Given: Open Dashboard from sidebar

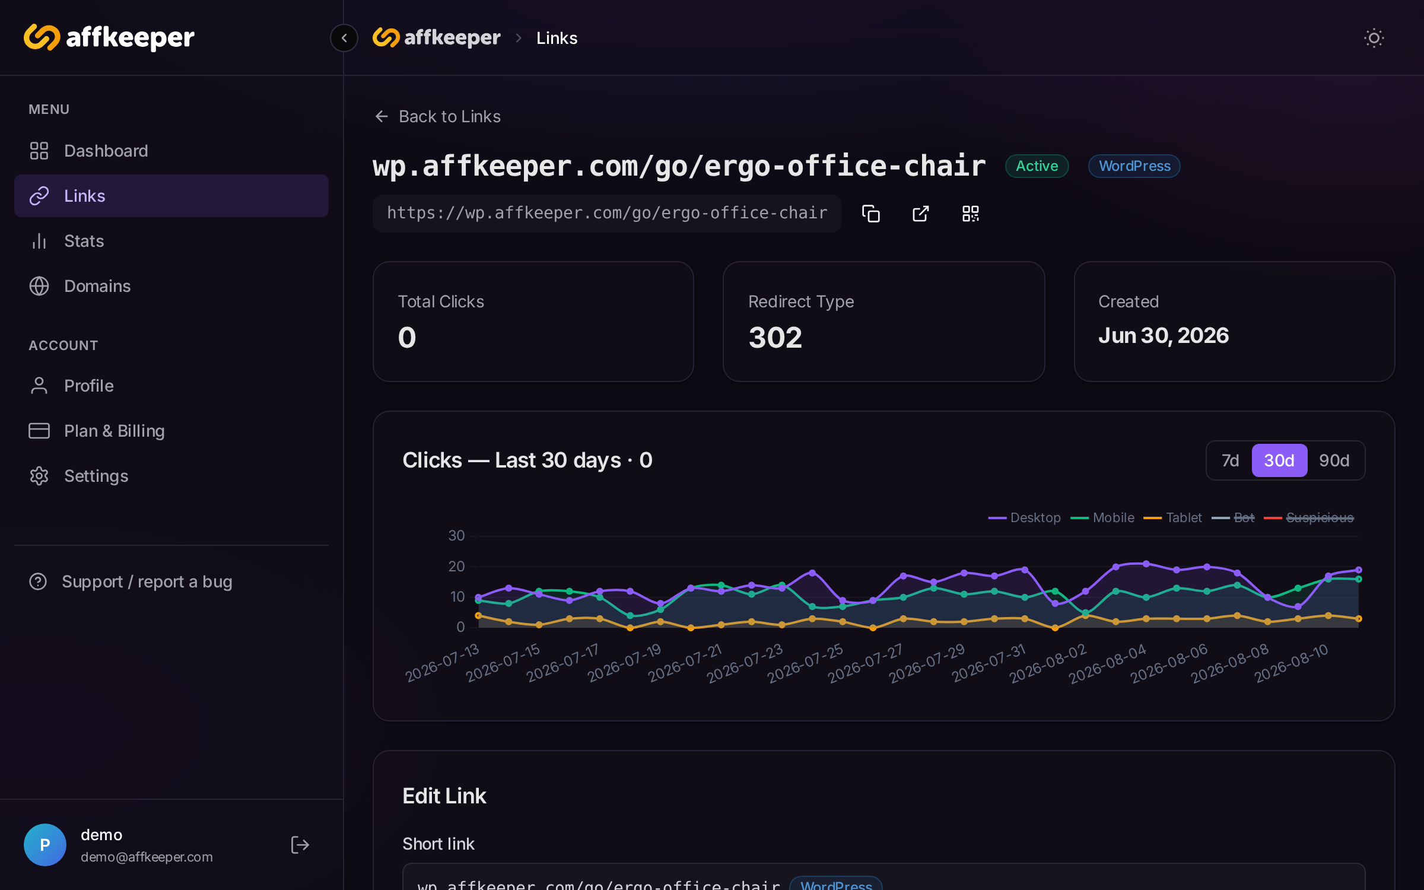Looking at the screenshot, I should click(171, 151).
